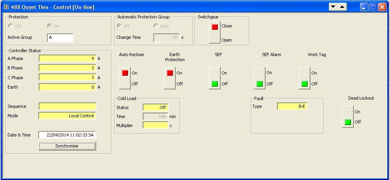Click the Fault Type field showing B-E
390x180 pixels.
(292, 106)
